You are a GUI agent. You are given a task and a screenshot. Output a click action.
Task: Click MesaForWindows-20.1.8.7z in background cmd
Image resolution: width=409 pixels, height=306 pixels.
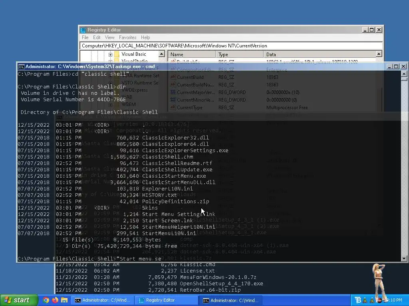coord(218,277)
